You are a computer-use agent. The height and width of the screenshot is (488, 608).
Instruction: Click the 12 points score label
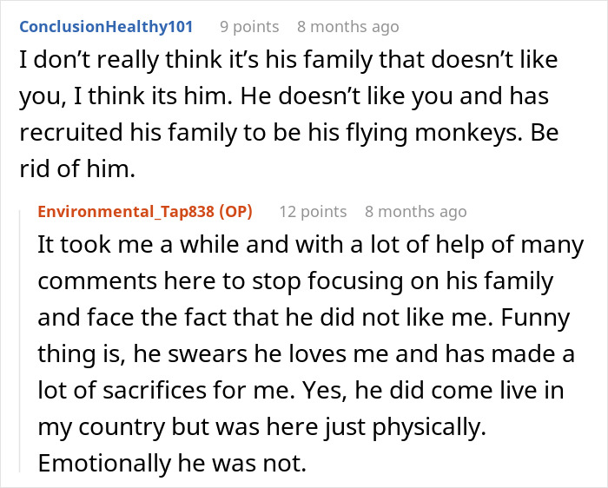[x=313, y=212]
